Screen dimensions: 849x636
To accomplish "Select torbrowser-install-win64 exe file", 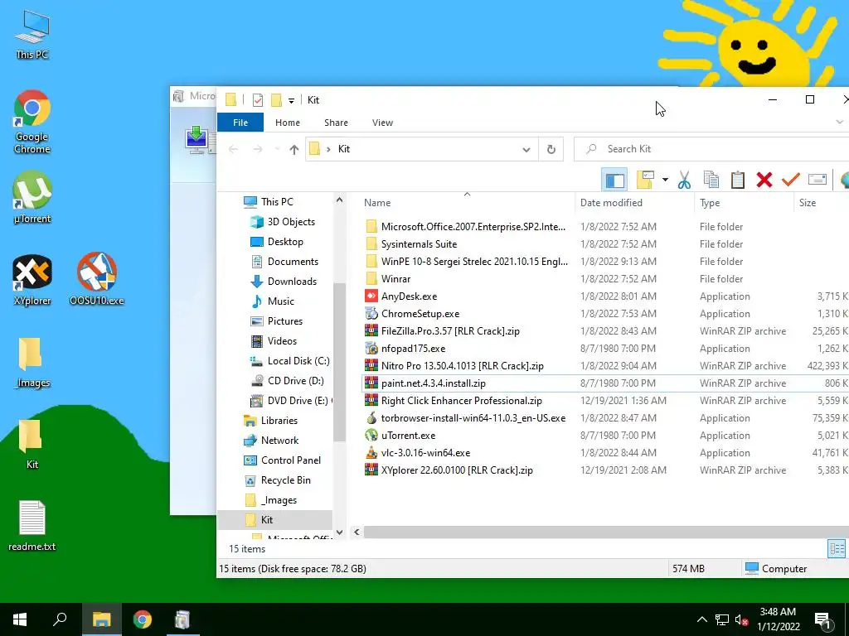I will [x=473, y=418].
